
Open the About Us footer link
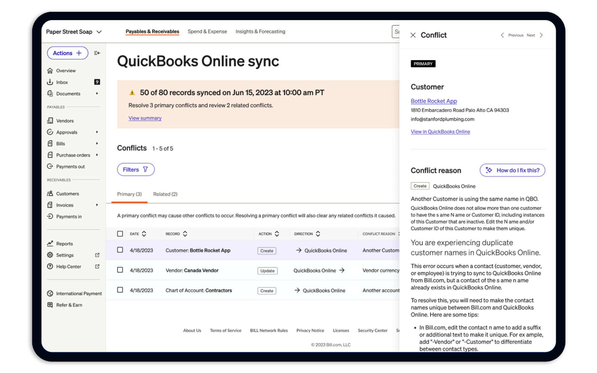click(192, 330)
